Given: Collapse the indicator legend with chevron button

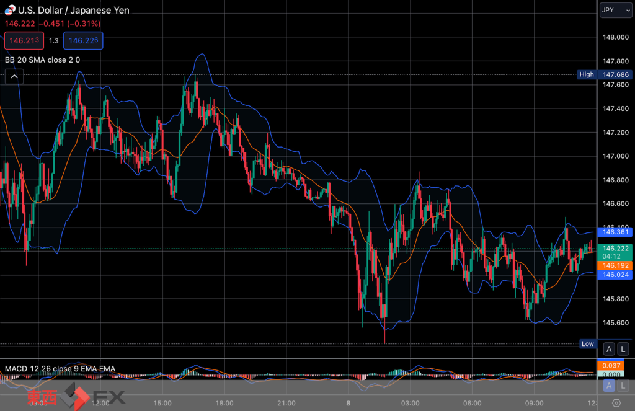Looking at the screenshot, I should (14, 76).
